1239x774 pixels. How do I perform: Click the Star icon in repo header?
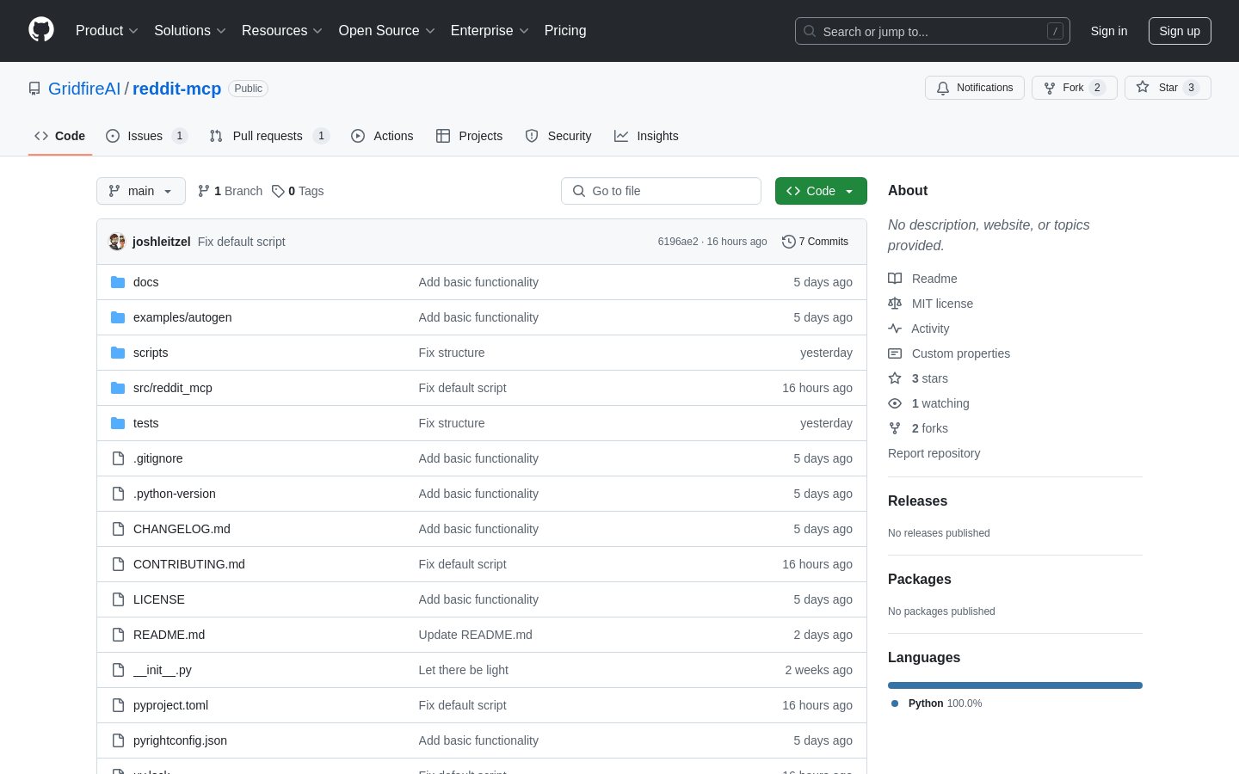[1143, 87]
